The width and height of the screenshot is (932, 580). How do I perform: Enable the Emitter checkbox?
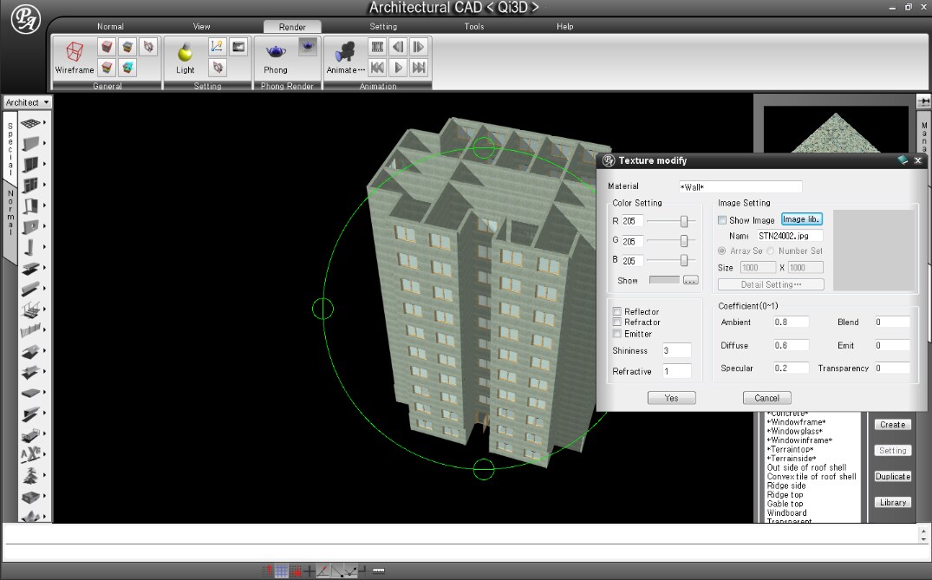coord(619,334)
